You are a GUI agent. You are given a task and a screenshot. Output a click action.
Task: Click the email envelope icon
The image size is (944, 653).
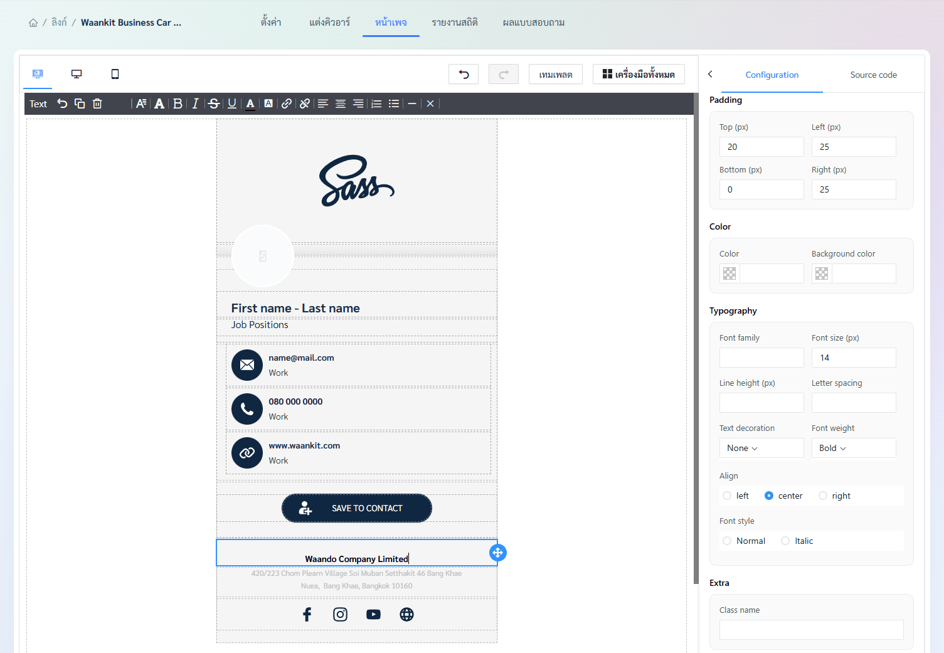tap(247, 365)
